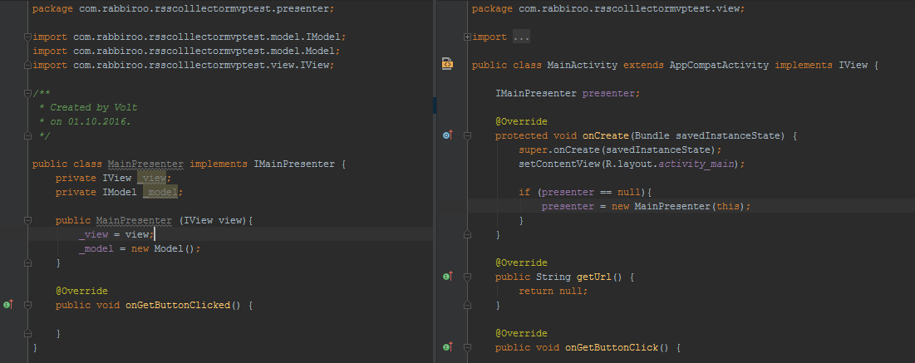Viewport: 915px width, 363px height.
Task: Click "Bundle savedInstanceState" parameter in onCreate
Action: [x=707, y=135]
